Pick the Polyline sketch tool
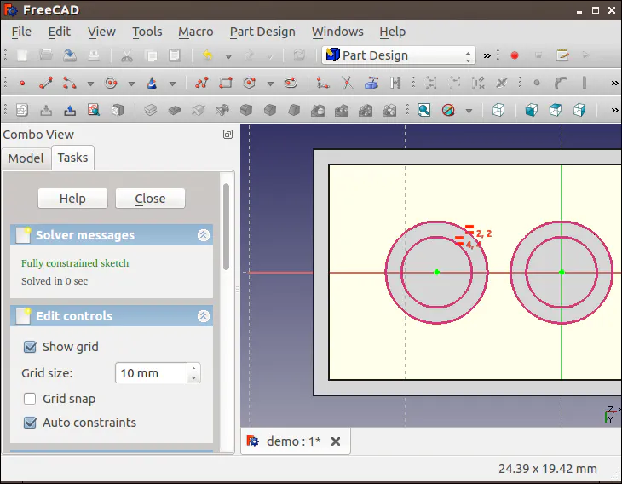The width and height of the screenshot is (622, 484). (x=202, y=84)
